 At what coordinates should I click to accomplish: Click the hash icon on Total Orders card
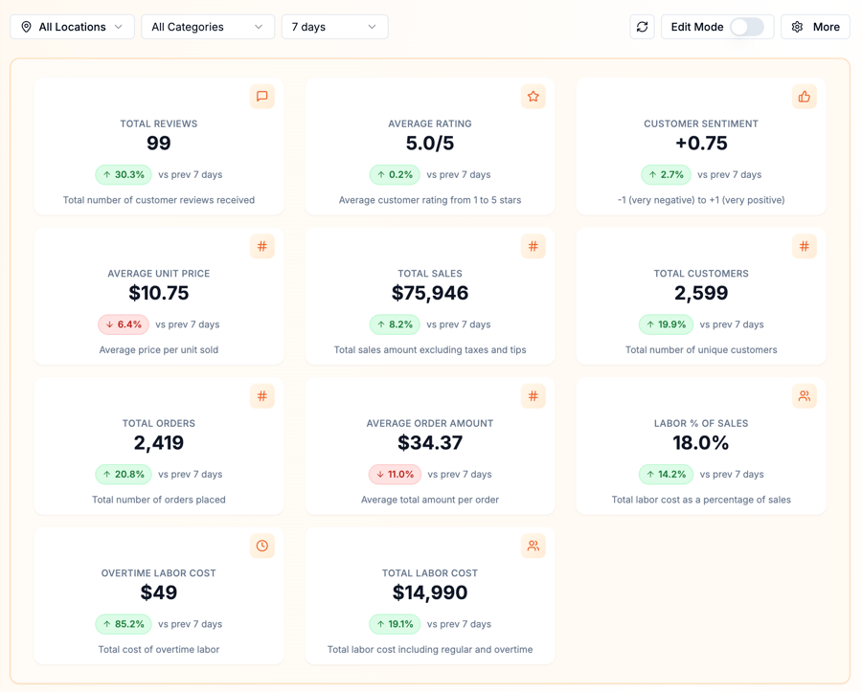click(x=261, y=396)
